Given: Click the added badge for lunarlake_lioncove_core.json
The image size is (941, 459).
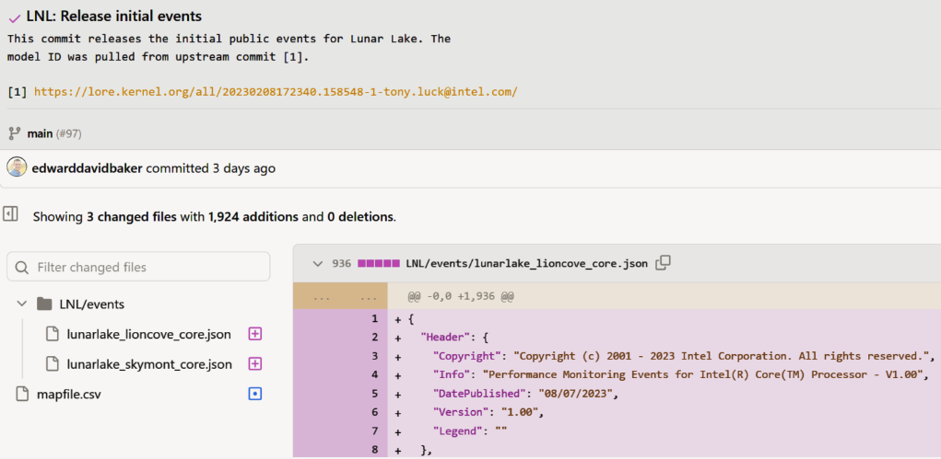Looking at the screenshot, I should pyautogui.click(x=255, y=335).
